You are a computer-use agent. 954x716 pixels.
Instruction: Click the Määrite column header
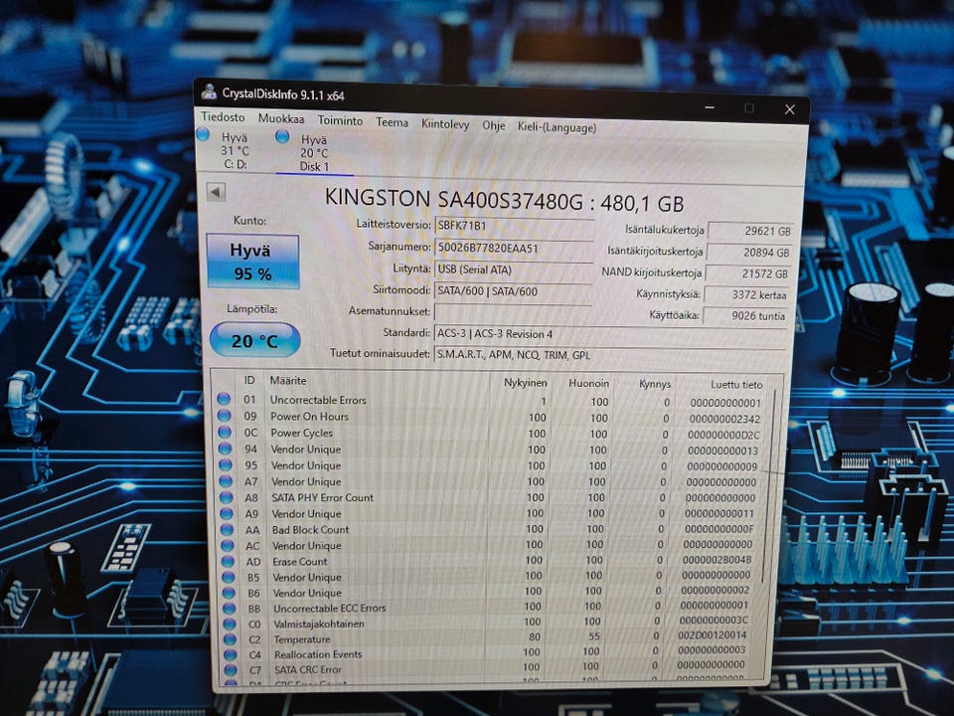tap(288, 381)
